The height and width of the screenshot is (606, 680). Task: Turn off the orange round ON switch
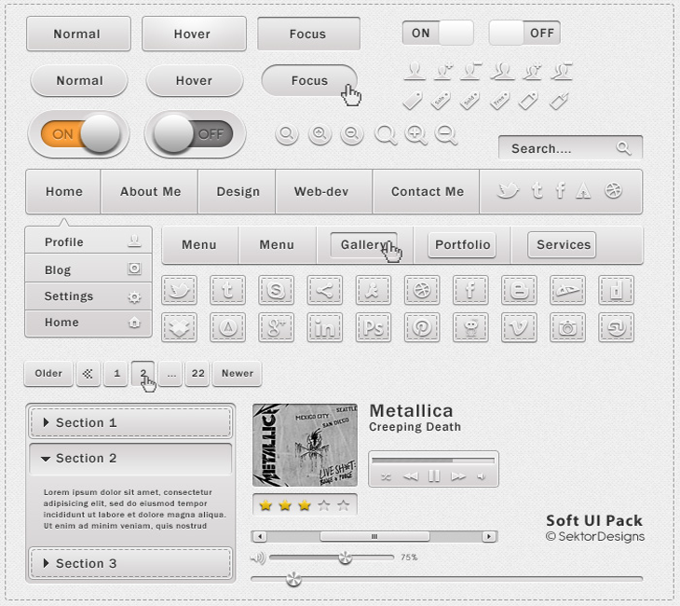(80, 133)
